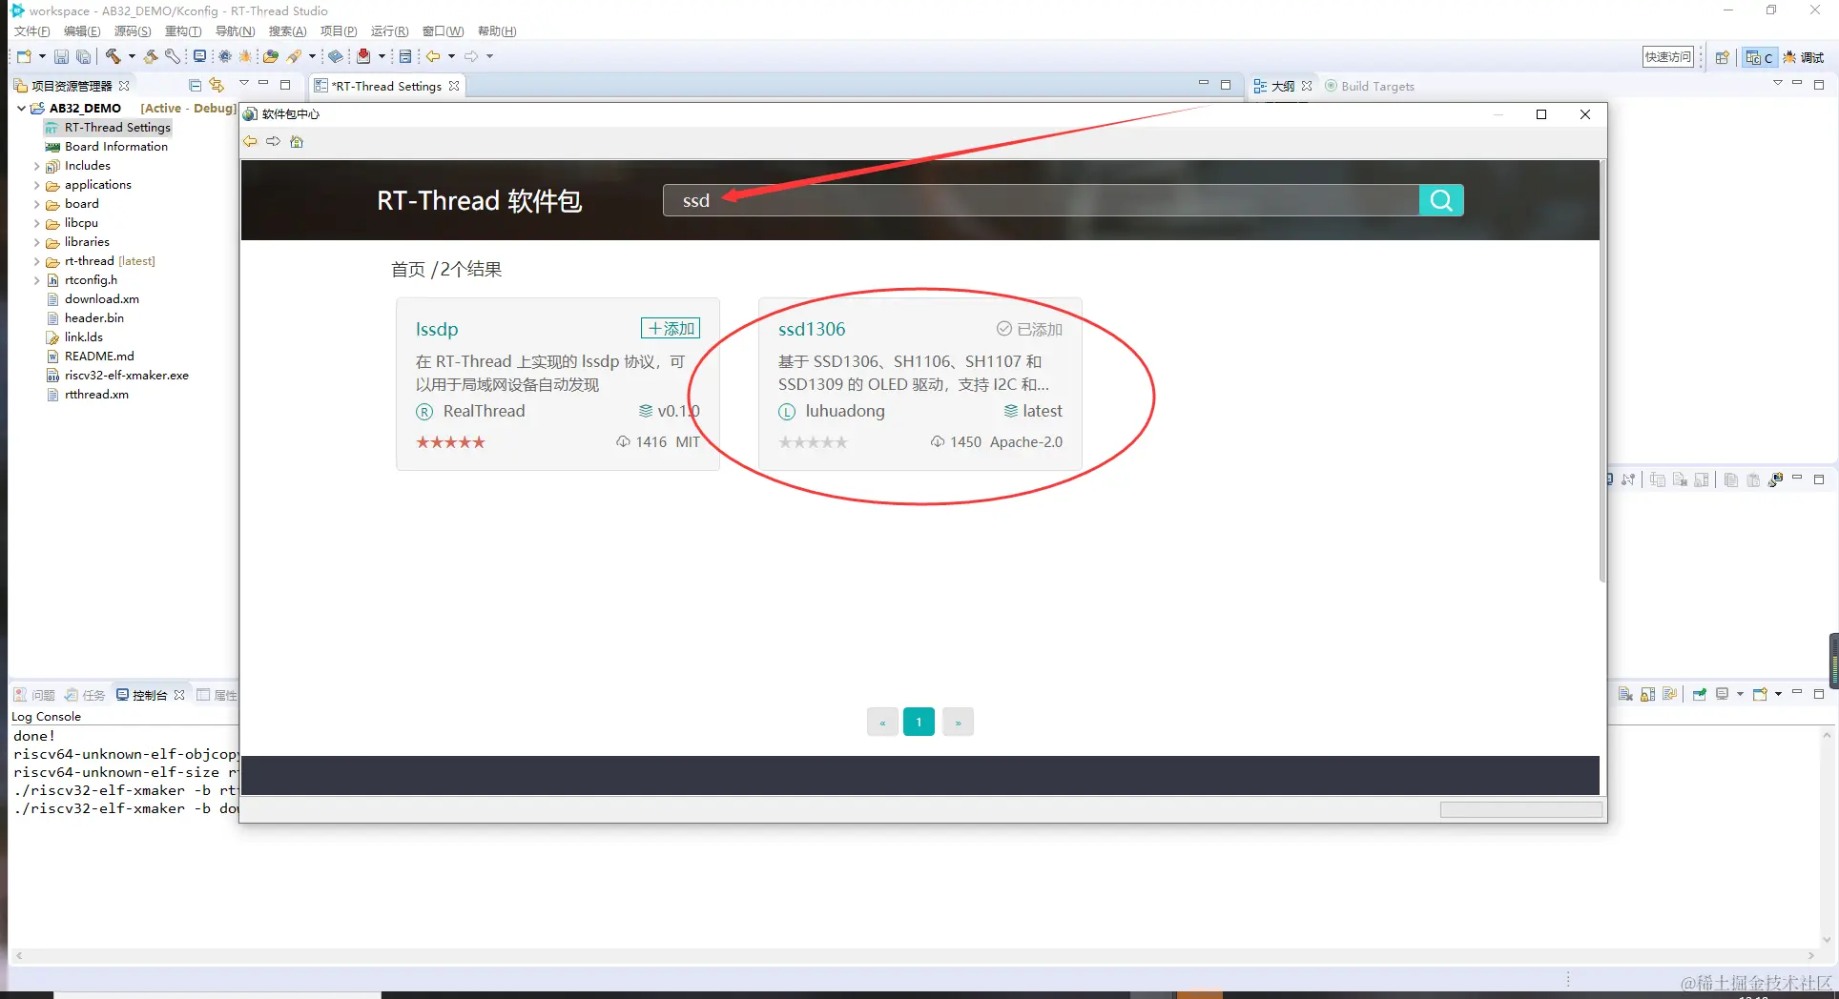The image size is (1839, 999).
Task: Go to the package center home page
Action: click(x=297, y=141)
